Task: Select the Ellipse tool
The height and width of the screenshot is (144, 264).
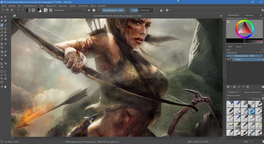Action: [x=5, y=29]
